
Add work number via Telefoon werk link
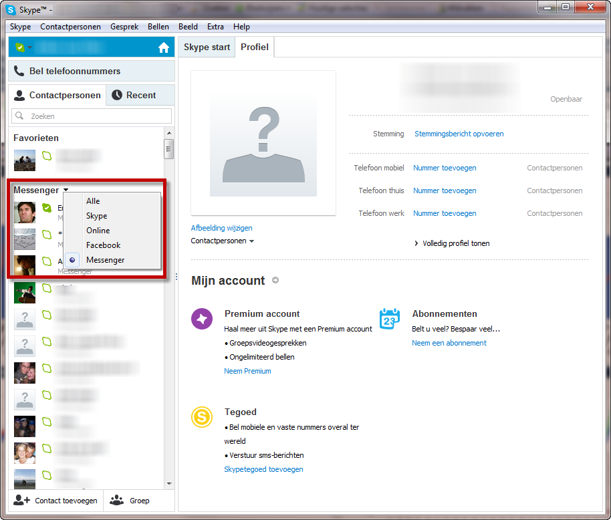(445, 213)
